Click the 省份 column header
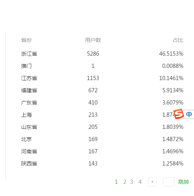The width and height of the screenshot is (194, 196). point(26,40)
